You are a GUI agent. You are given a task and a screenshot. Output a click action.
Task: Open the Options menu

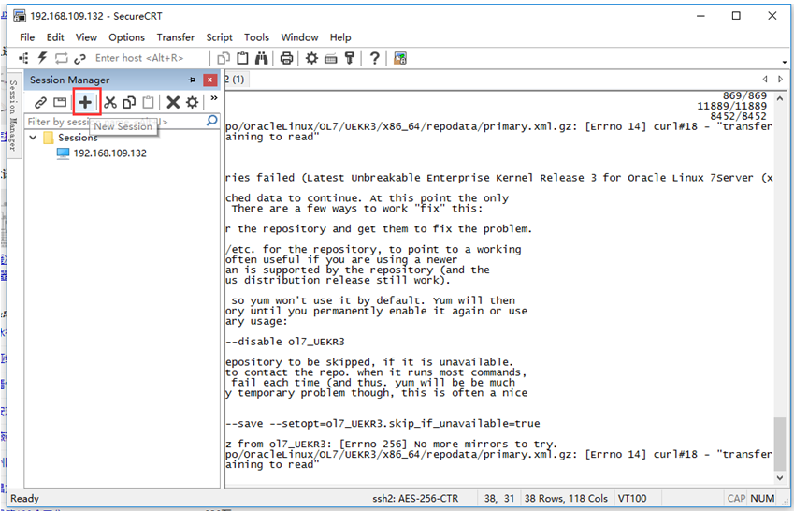tap(126, 37)
